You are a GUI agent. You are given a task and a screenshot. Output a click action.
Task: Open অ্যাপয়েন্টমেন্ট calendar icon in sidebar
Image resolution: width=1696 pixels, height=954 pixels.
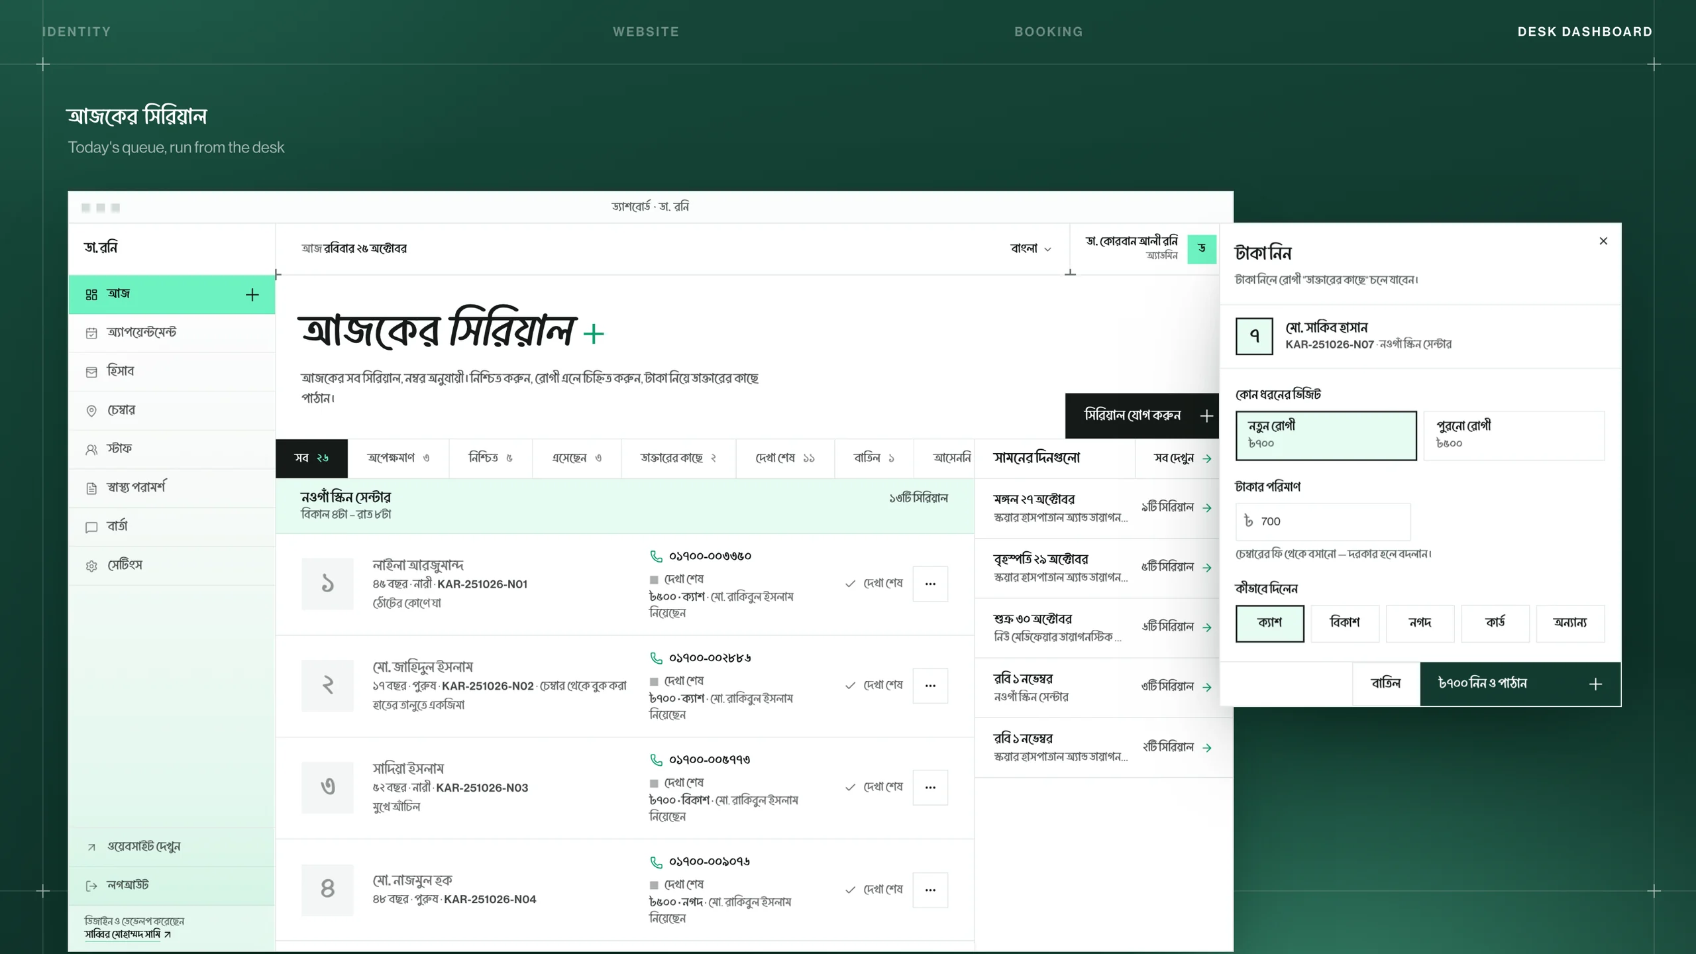[x=91, y=333]
